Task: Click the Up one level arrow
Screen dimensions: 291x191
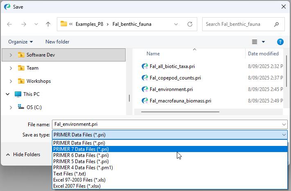Action: [48, 24]
